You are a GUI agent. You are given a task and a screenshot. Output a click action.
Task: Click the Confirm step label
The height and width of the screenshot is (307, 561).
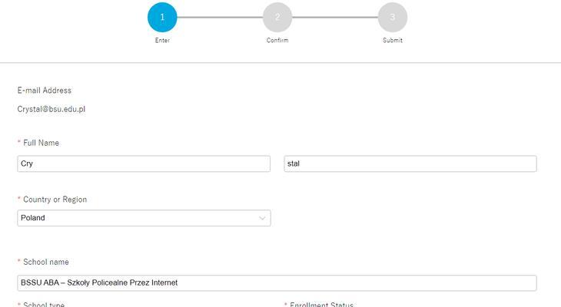[277, 41]
